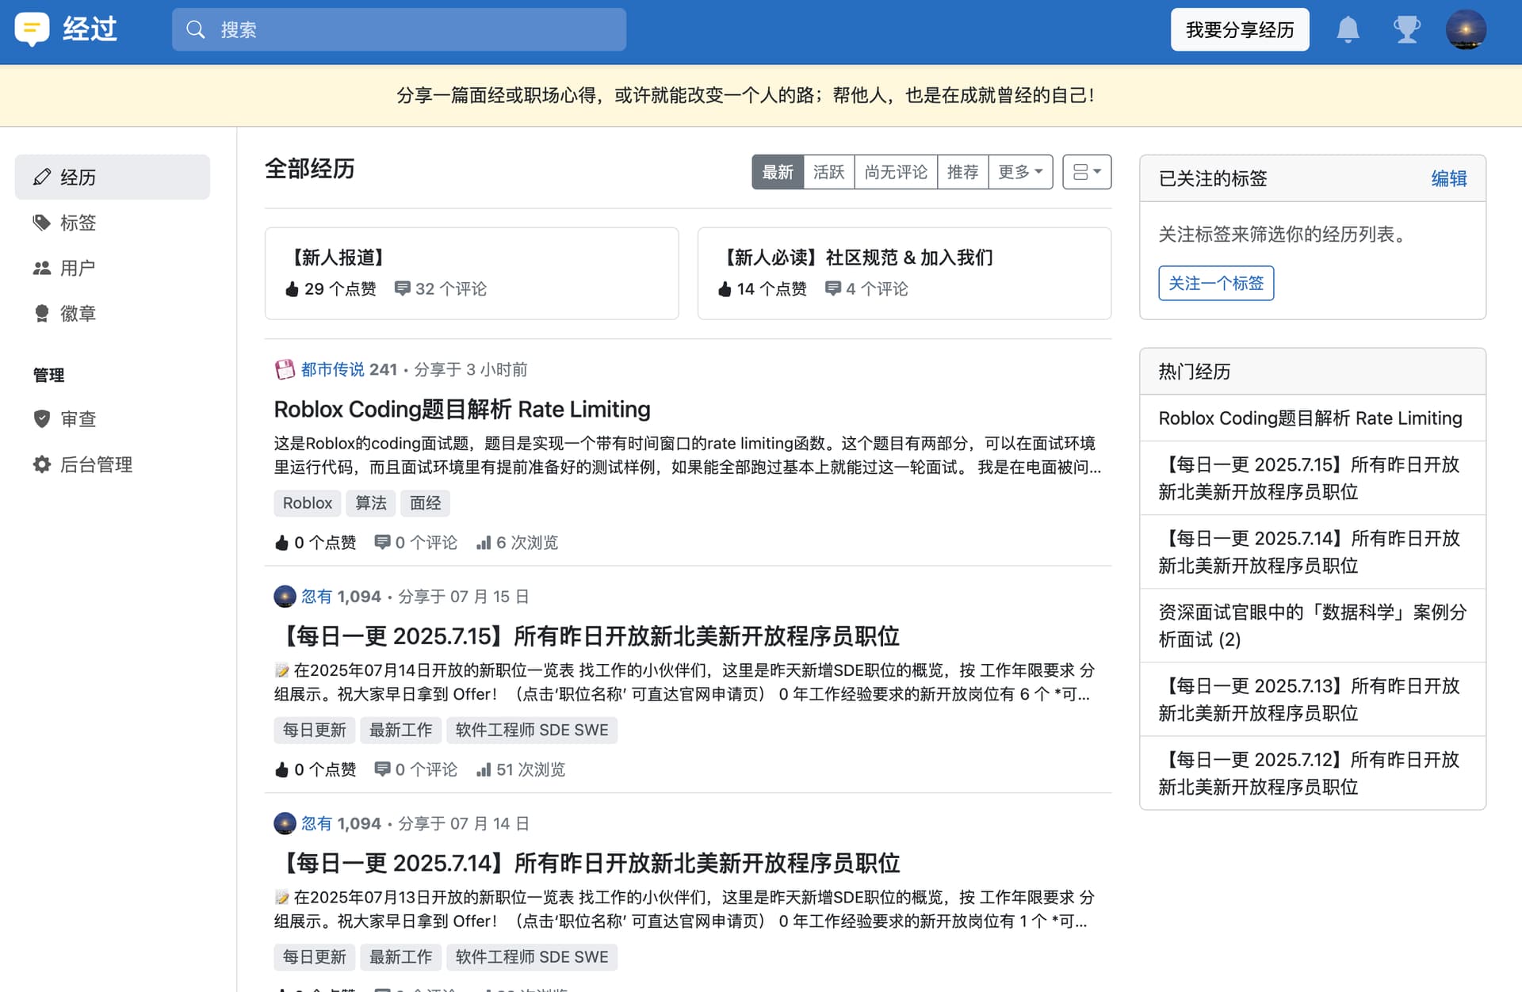1522x992 pixels.
Task: Open post Roblox Coding题目解析 Rate Limiting title
Action: coord(462,409)
